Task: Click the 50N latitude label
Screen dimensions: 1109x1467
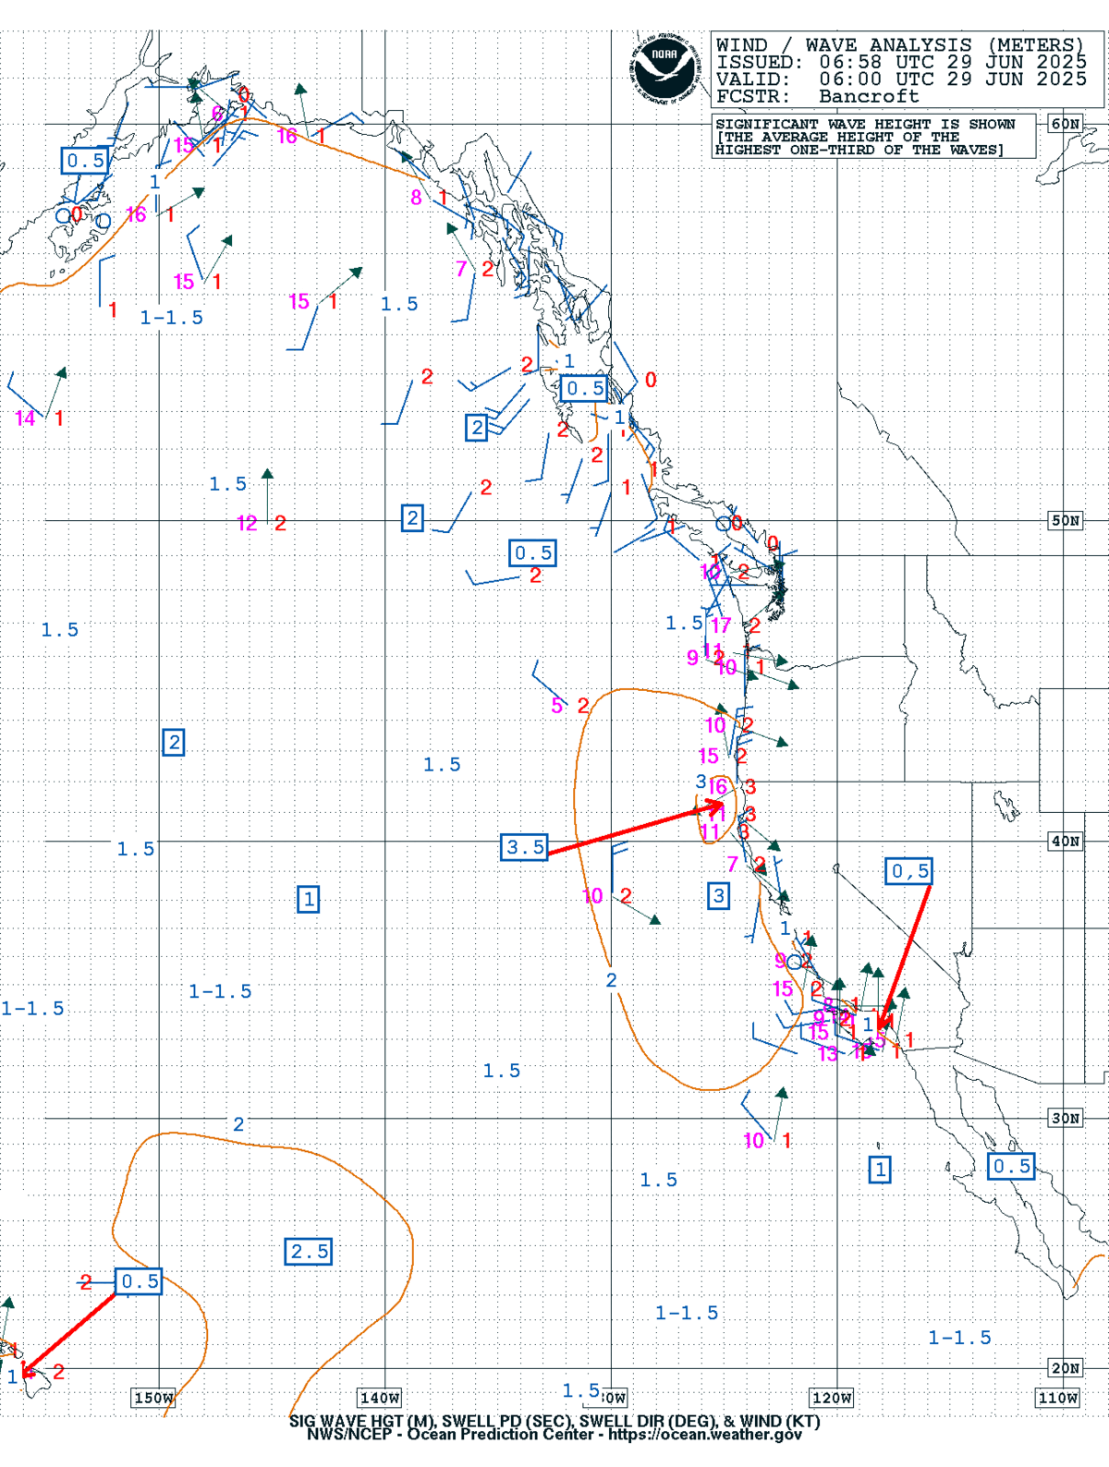Action: coord(1065,520)
